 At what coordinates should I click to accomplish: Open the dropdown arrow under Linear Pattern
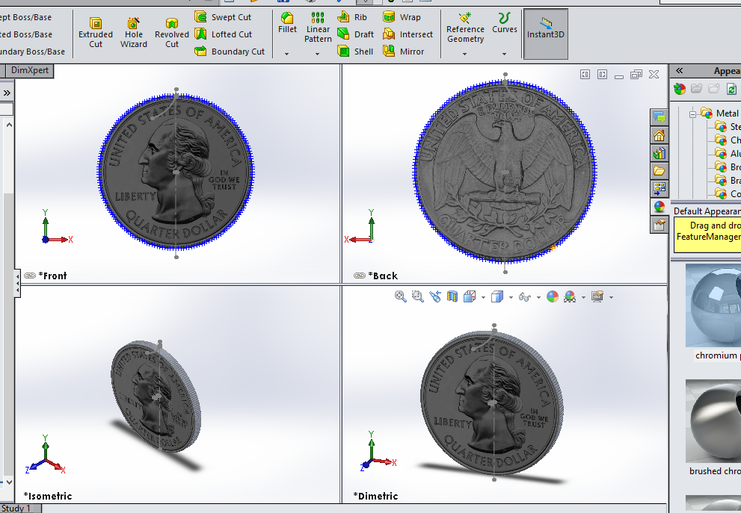(318, 55)
